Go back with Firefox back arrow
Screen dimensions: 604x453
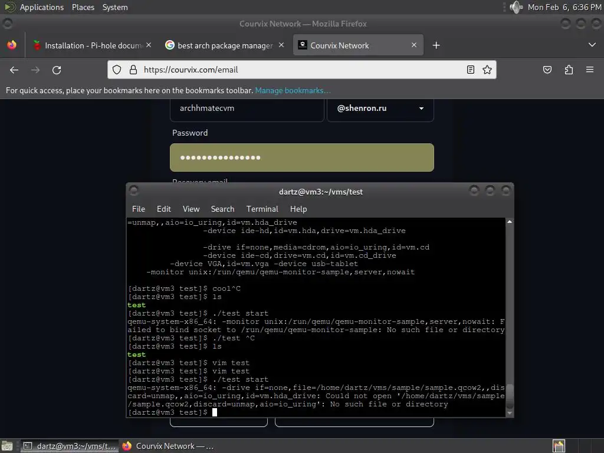click(14, 70)
